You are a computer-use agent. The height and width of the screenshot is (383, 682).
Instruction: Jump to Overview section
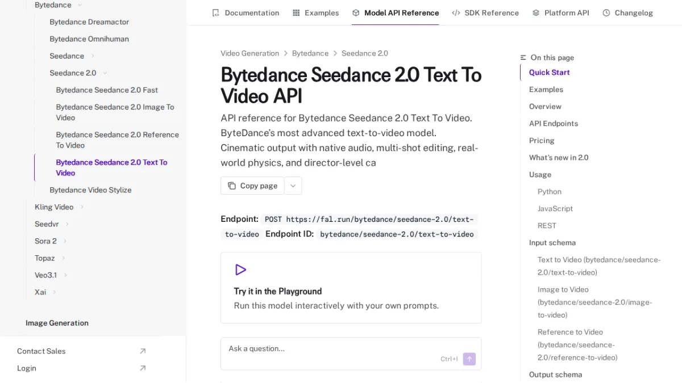click(545, 107)
